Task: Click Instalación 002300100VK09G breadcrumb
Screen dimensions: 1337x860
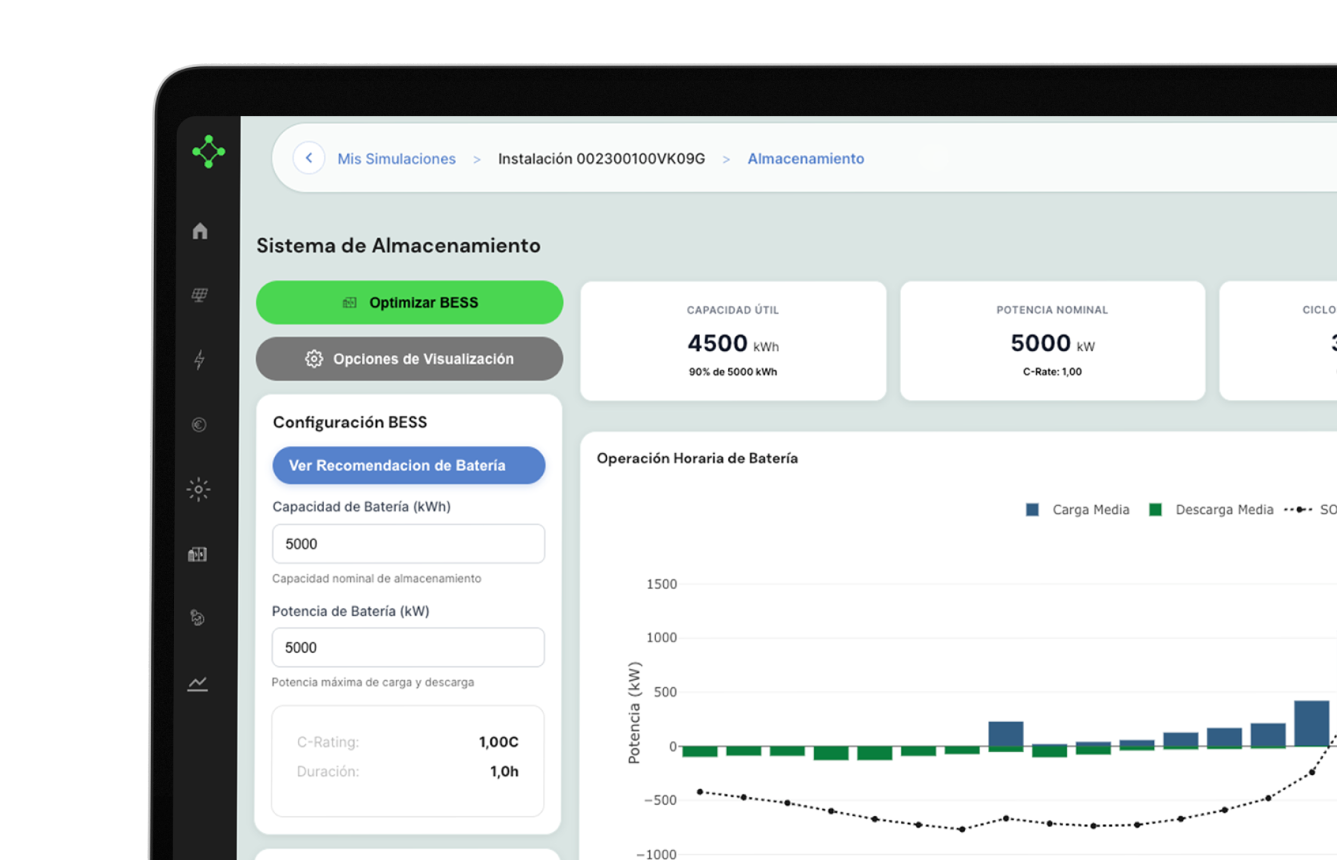Action: click(602, 158)
